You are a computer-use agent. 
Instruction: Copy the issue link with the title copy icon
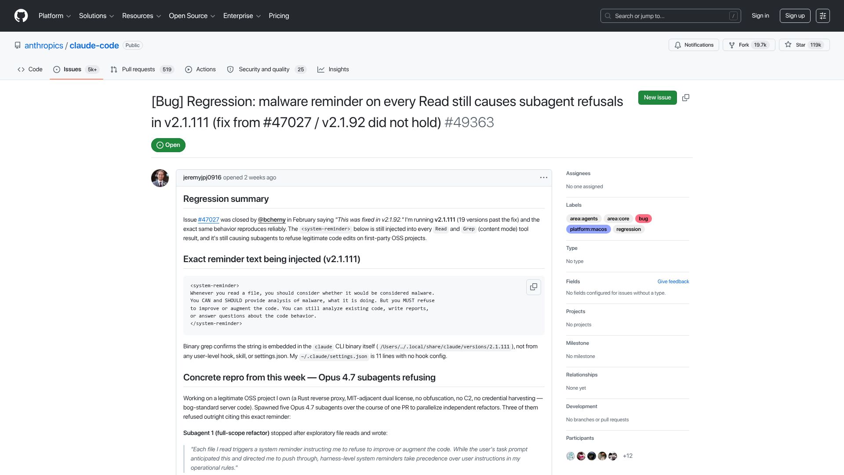[x=686, y=98]
